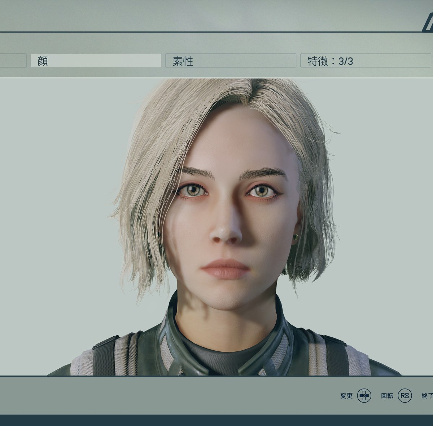Viewport: 433px width, 426px height.
Task: Open the 素性 (Background) tab
Action: coord(231,61)
